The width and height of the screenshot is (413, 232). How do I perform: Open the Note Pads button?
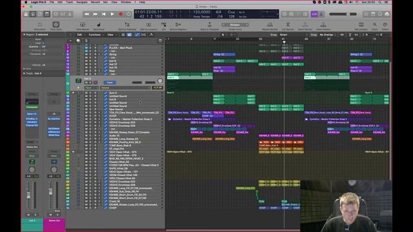pos(373,14)
